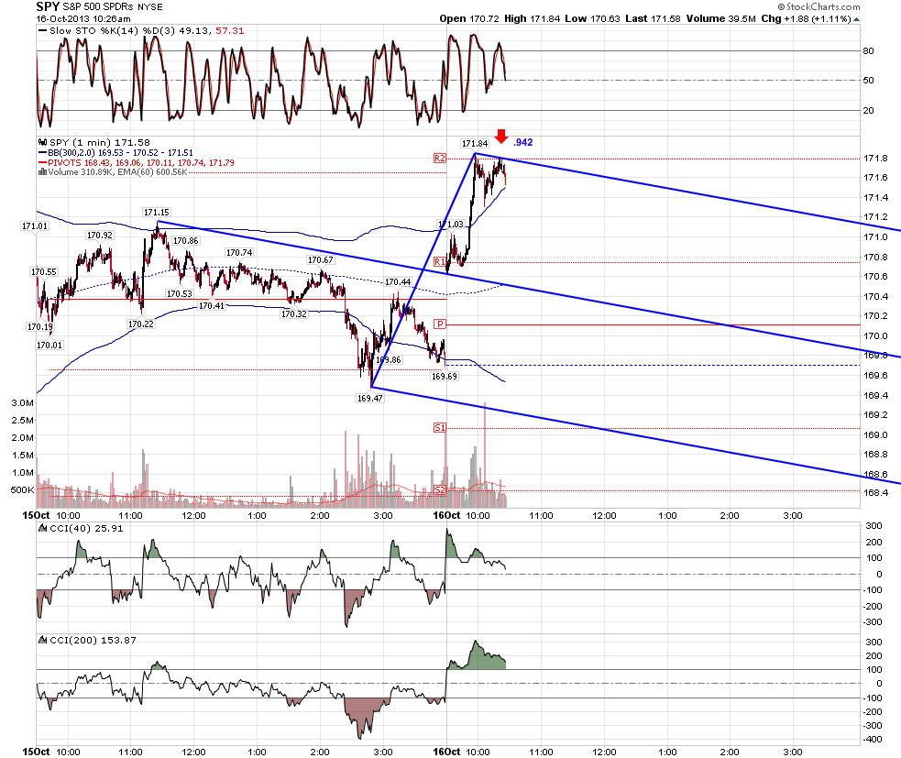Screen dimensions: 901x758
Task: Click the SPY candlestick legend icon
Action: point(42,142)
